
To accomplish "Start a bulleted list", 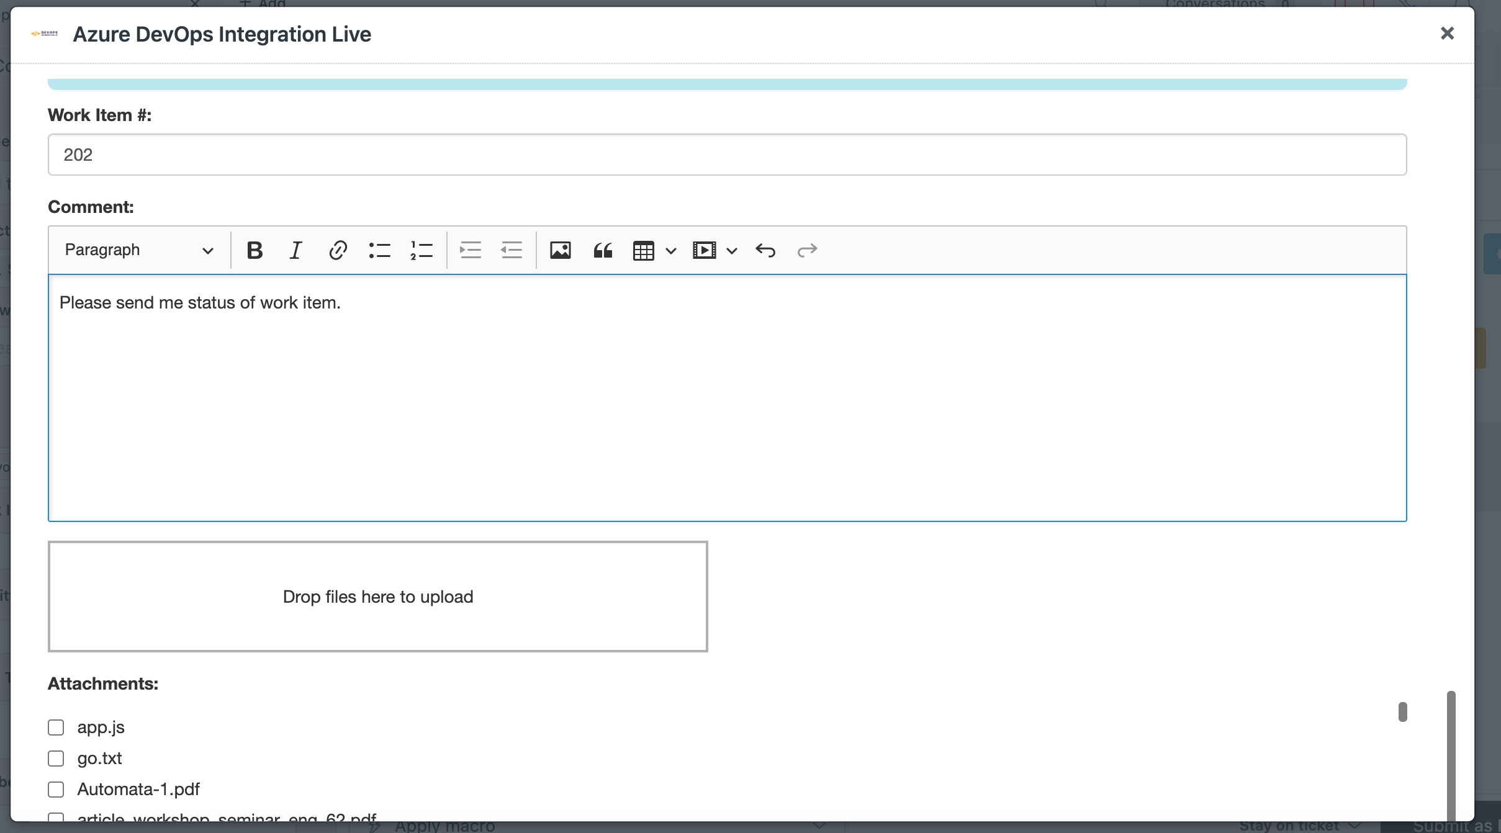I will 379,250.
